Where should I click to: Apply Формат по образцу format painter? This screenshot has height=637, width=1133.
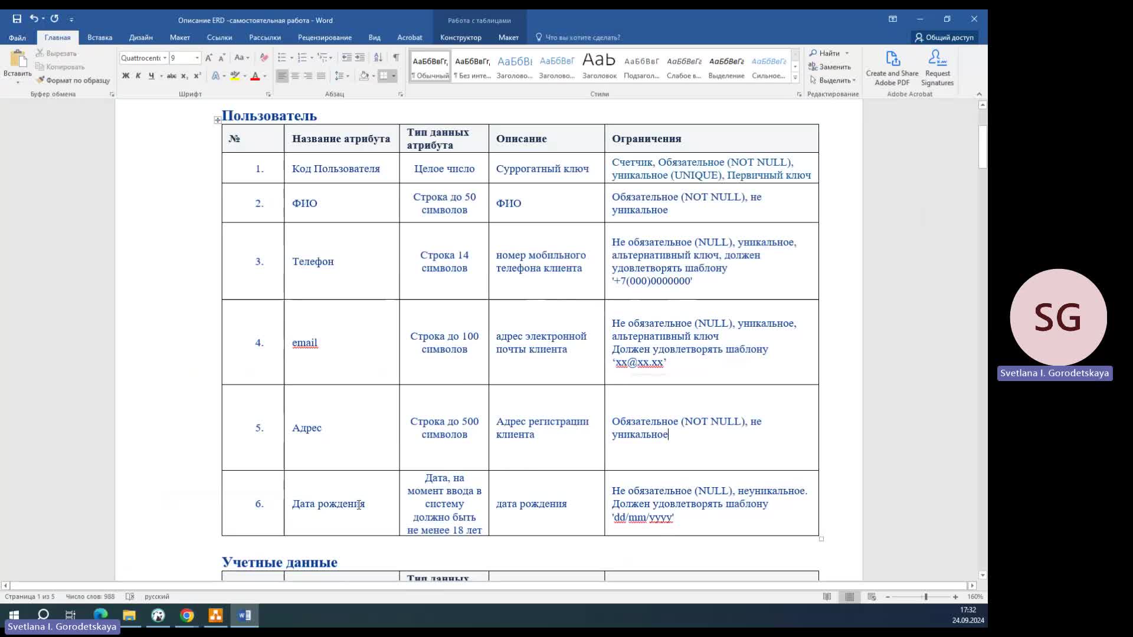coord(73,80)
